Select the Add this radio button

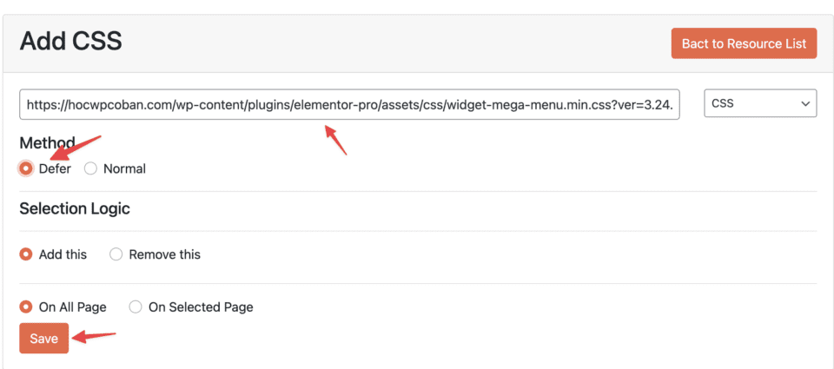tap(27, 254)
